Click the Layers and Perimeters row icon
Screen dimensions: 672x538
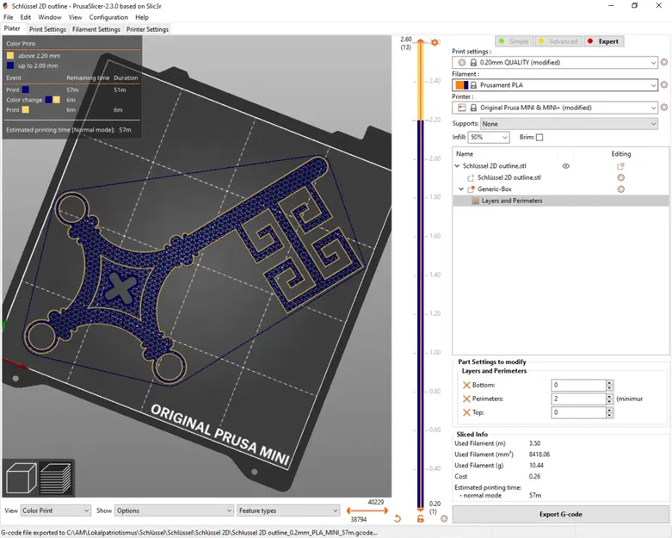coord(475,201)
